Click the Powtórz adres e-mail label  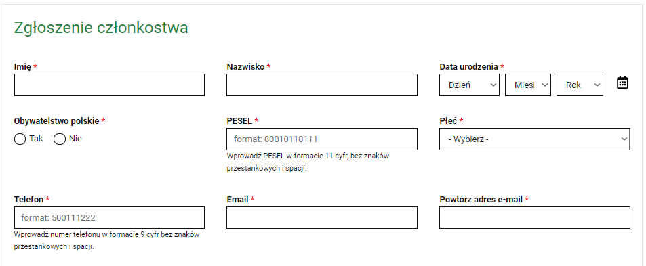point(481,200)
